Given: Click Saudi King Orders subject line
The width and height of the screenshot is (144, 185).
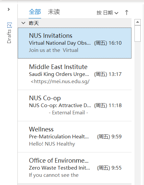Looking at the screenshot, I should [59, 74].
